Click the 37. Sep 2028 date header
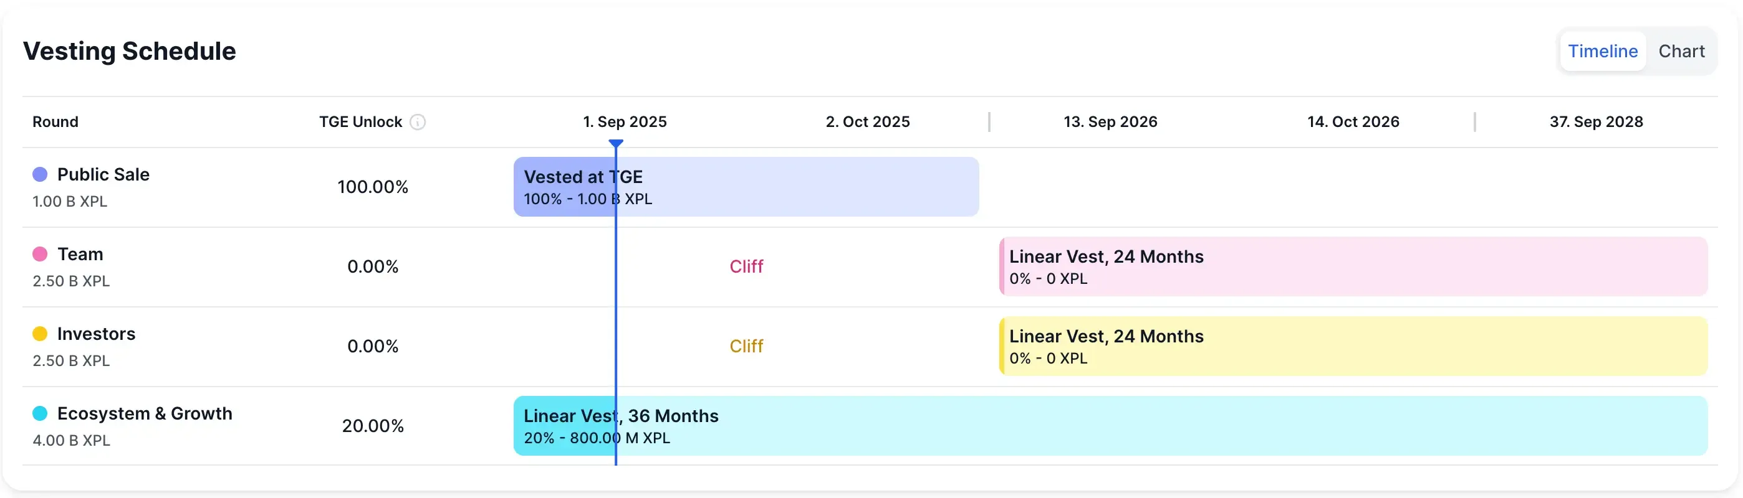This screenshot has height=498, width=1743. point(1596,121)
